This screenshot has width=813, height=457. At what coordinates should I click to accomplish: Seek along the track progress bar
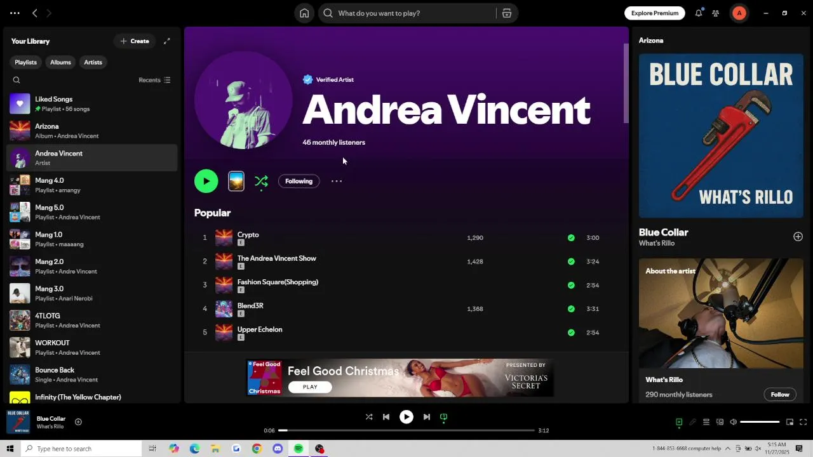coord(406,430)
